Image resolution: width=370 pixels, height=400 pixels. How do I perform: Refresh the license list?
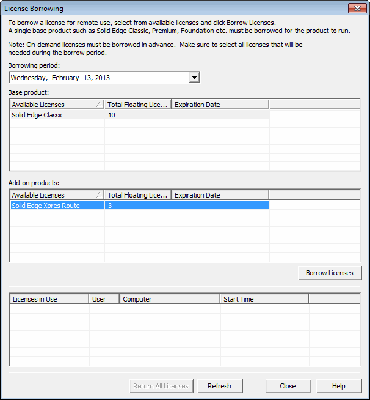click(x=220, y=386)
